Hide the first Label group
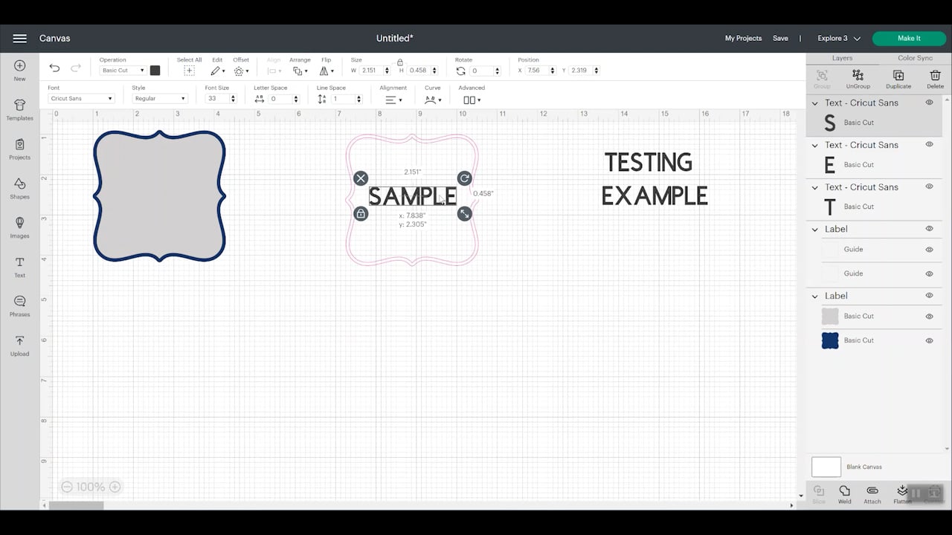The image size is (952, 535). click(929, 229)
